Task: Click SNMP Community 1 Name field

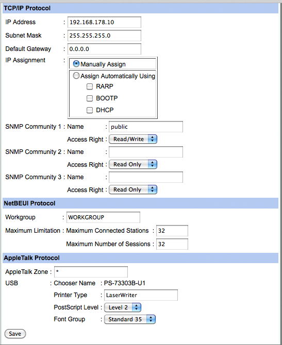Action: [146, 127]
